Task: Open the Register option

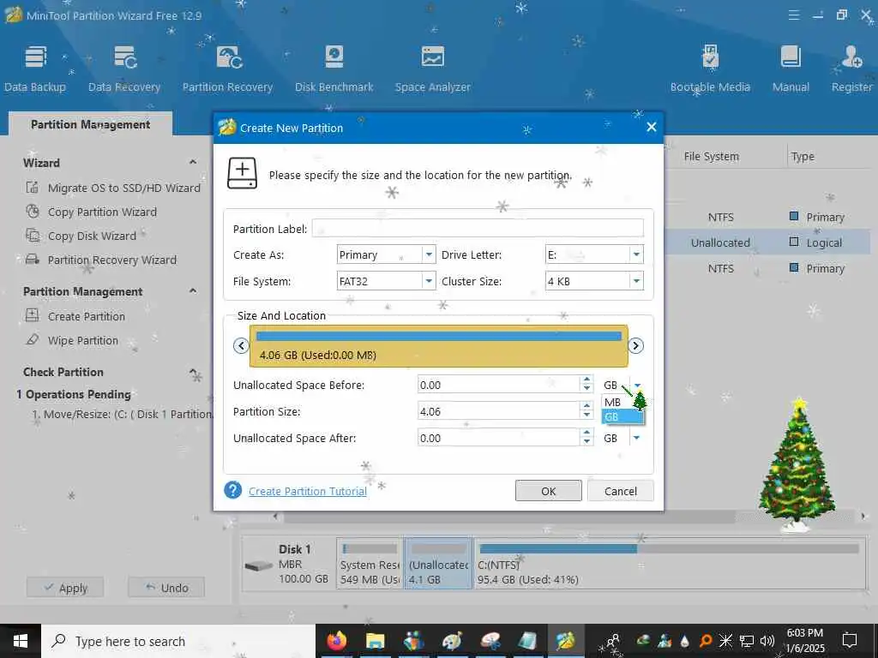Action: point(851,69)
